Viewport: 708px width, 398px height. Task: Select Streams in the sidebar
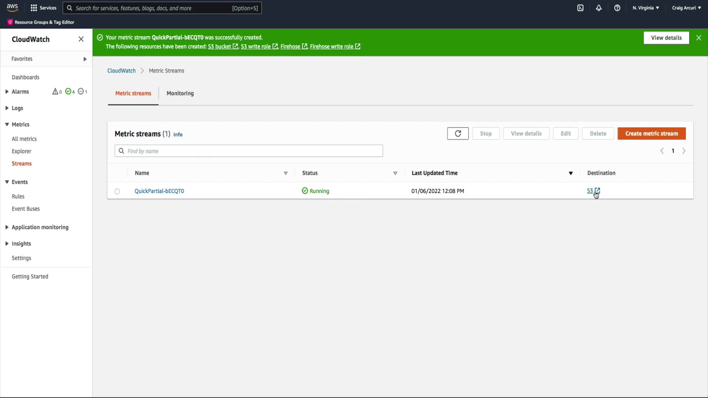[x=21, y=164]
